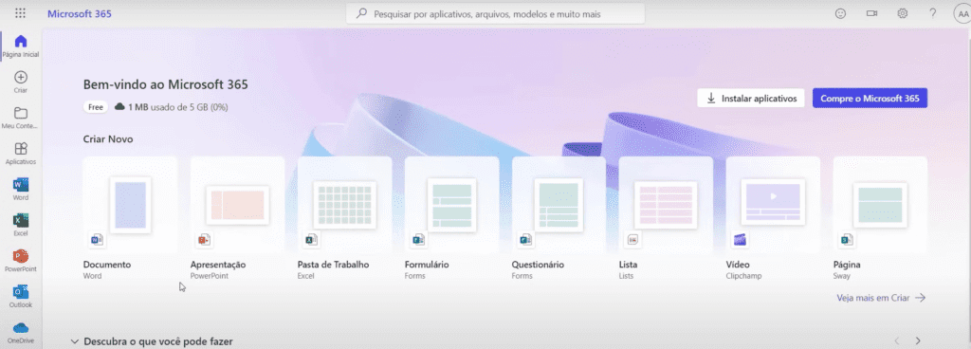Click the search magnifier icon
Image resolution: width=971 pixels, height=349 pixels.
pyautogui.click(x=361, y=13)
